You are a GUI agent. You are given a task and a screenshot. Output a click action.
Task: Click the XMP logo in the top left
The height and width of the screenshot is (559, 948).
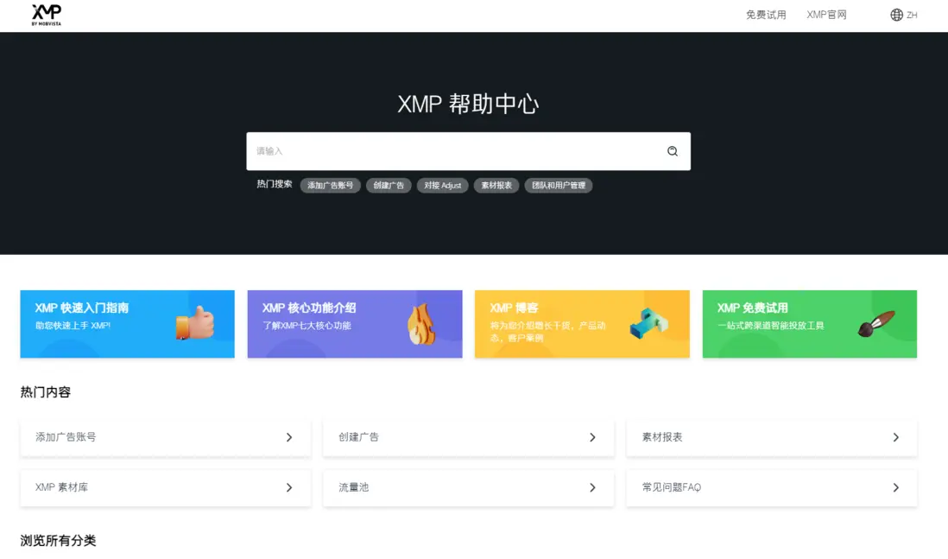pyautogui.click(x=46, y=15)
